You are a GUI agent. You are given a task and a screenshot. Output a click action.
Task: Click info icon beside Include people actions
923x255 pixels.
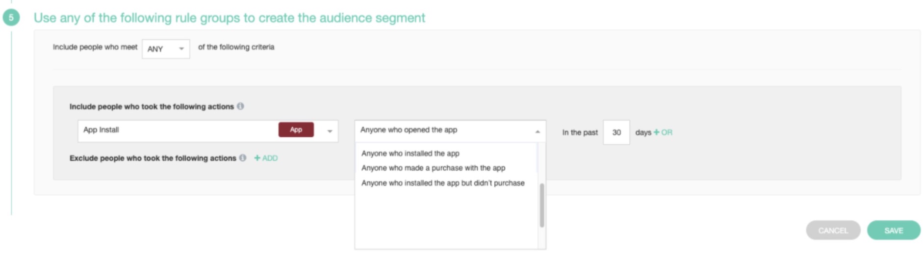click(240, 106)
